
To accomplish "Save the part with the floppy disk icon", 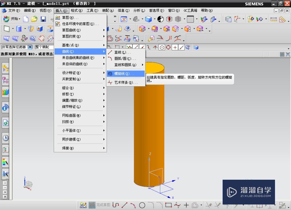I will coord(43,19).
